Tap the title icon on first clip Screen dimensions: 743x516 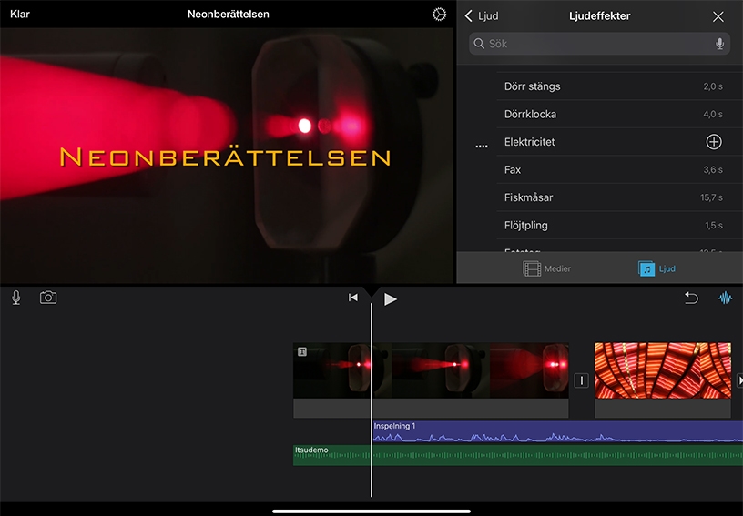coord(302,351)
